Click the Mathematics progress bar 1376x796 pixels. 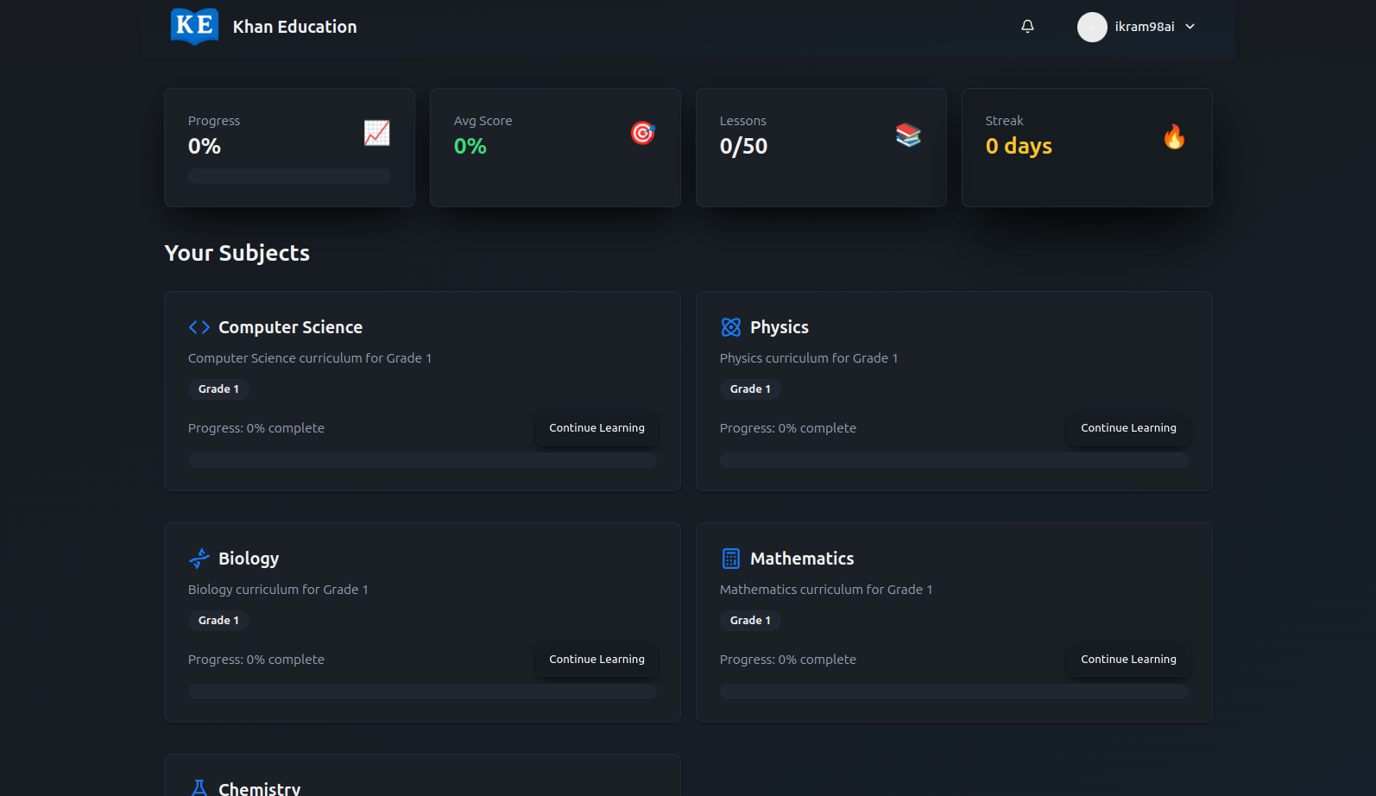point(954,692)
